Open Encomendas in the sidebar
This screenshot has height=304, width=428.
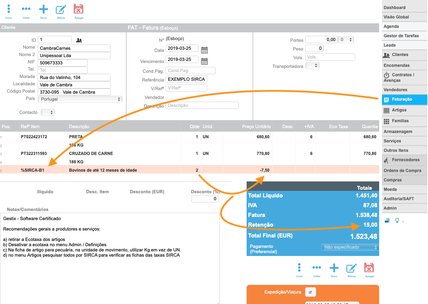click(404, 65)
